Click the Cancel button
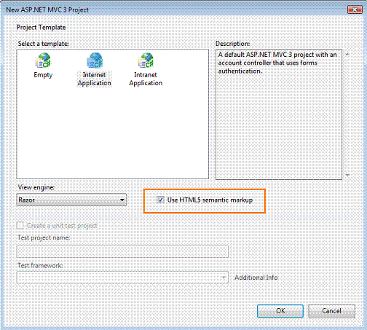 click(x=331, y=311)
